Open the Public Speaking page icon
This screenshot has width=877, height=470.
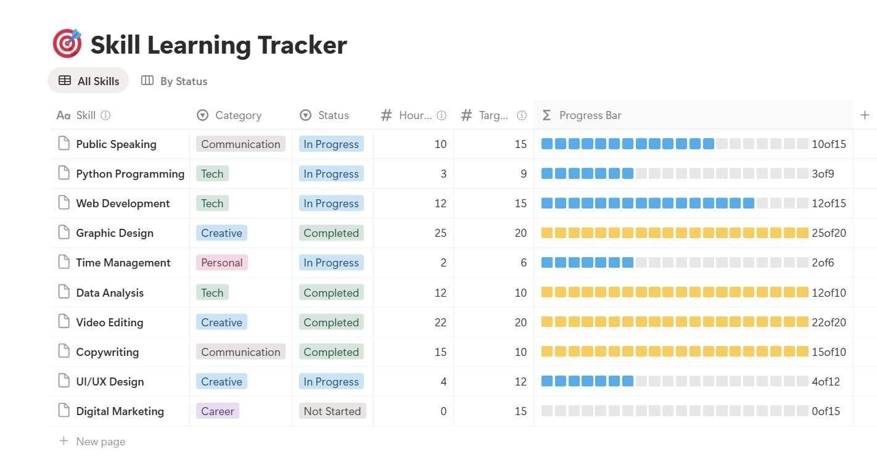point(64,144)
